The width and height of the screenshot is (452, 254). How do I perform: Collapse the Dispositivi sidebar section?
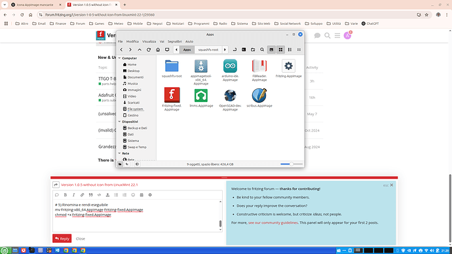[x=119, y=122]
